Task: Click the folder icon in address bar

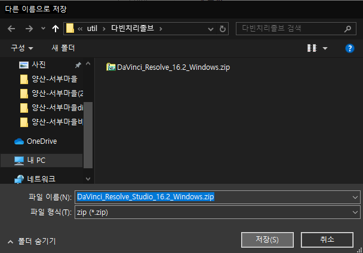Action: [x=70, y=29]
